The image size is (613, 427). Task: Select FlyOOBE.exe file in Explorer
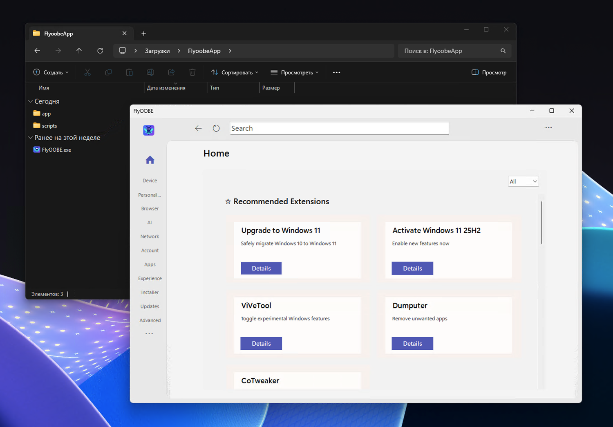click(x=52, y=150)
